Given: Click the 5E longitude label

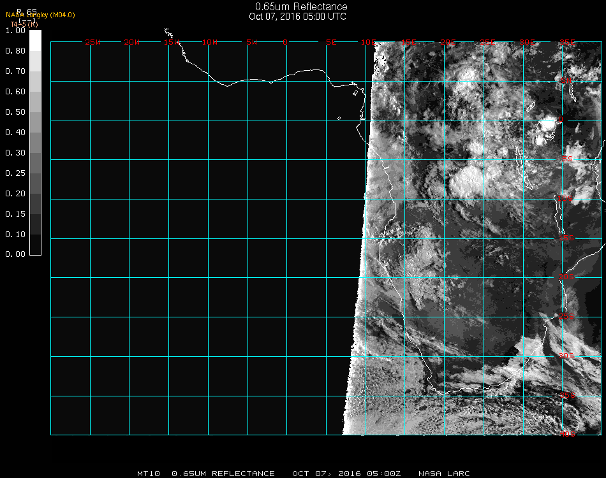Looking at the screenshot, I should 331,42.
